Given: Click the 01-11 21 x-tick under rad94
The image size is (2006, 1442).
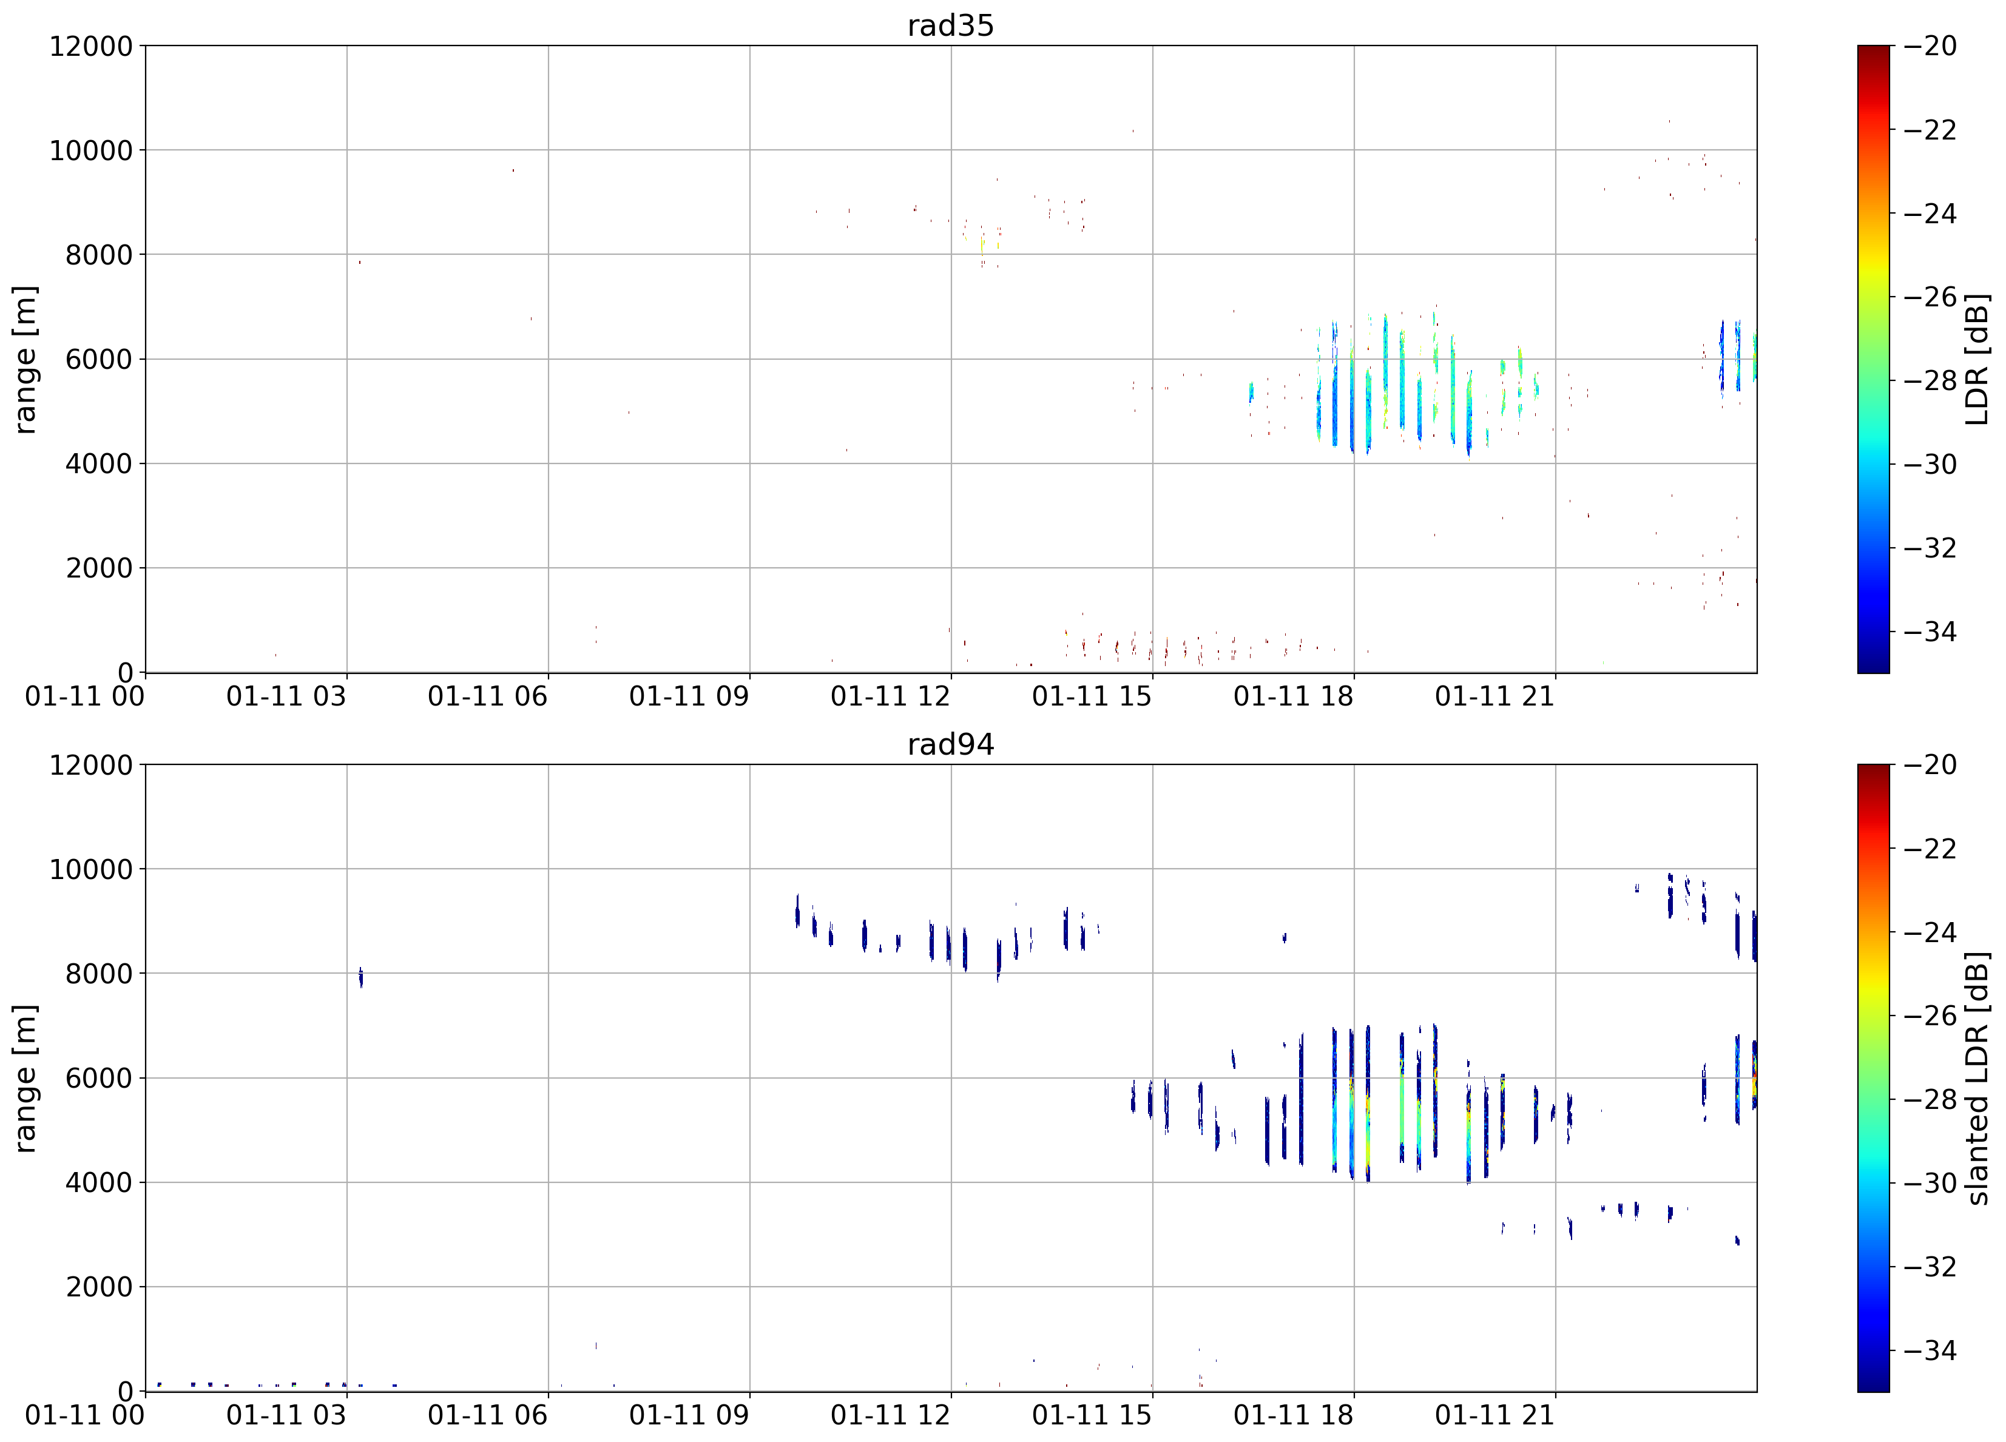Looking at the screenshot, I should tap(1494, 1415).
